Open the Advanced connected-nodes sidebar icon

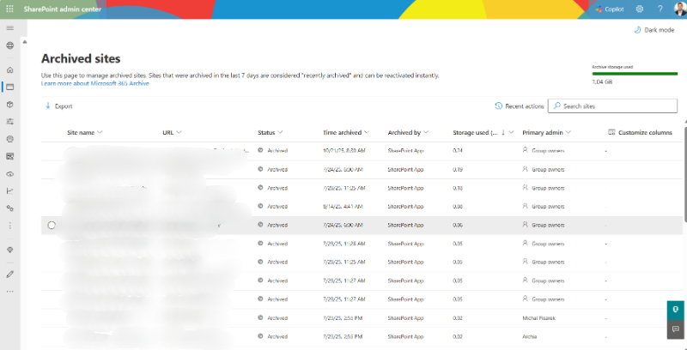9,208
